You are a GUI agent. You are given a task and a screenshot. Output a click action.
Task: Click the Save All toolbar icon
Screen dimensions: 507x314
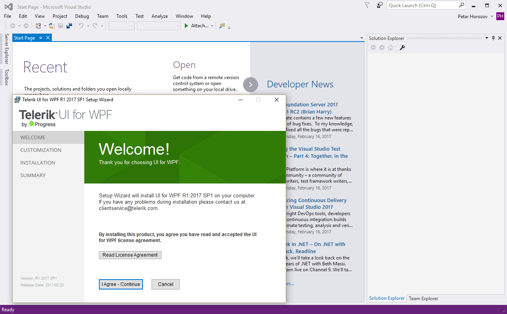coord(69,26)
